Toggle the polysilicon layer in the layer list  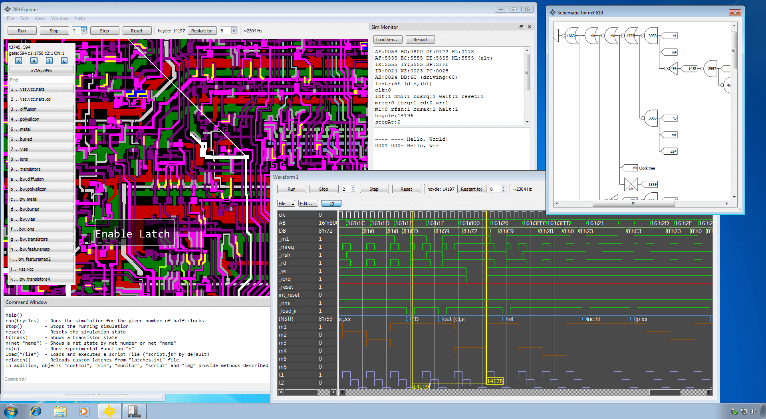tap(41, 119)
